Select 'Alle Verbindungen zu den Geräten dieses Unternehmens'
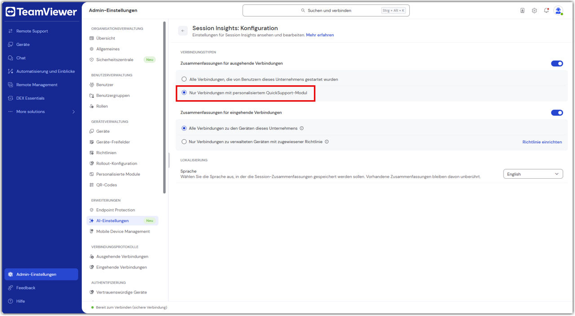 click(x=184, y=128)
